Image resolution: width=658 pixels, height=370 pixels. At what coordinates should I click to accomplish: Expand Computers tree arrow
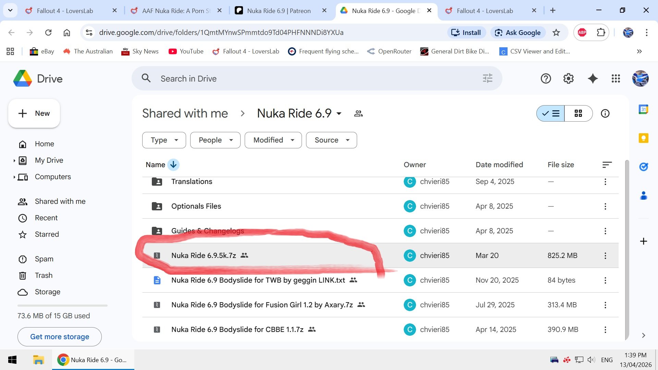click(x=14, y=177)
